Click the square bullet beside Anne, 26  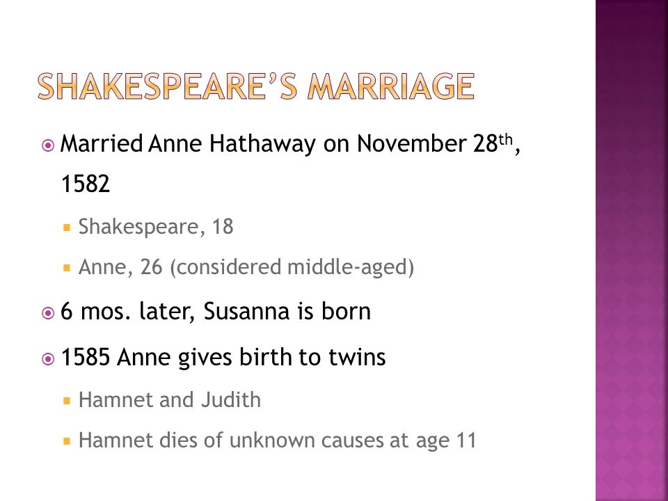pyautogui.click(x=67, y=269)
